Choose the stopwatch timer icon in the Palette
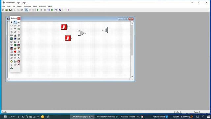Image resolution: width=211 pixels, height=119 pixels. click(x=19, y=58)
